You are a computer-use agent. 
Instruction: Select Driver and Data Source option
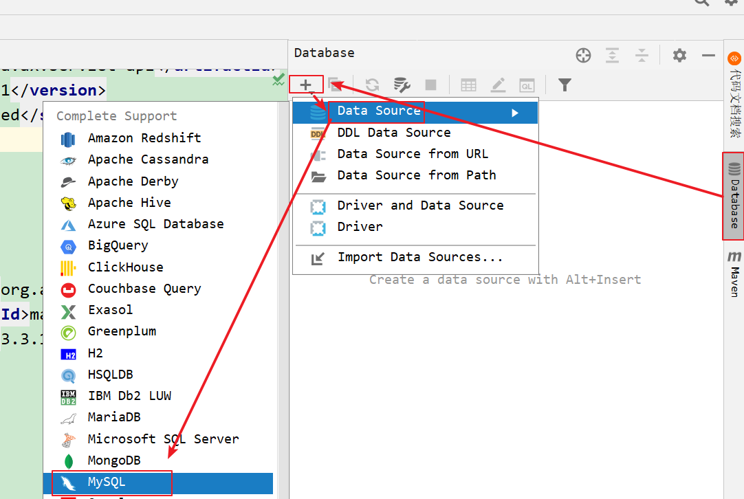(x=419, y=206)
